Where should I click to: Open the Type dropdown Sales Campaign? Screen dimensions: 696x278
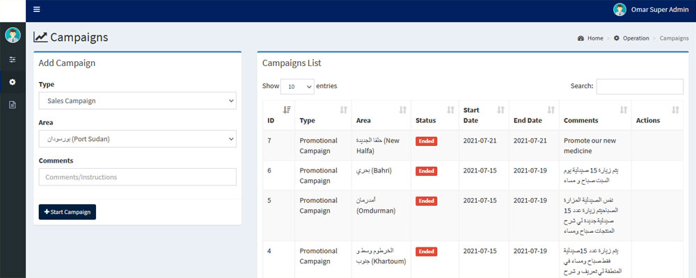coord(138,101)
